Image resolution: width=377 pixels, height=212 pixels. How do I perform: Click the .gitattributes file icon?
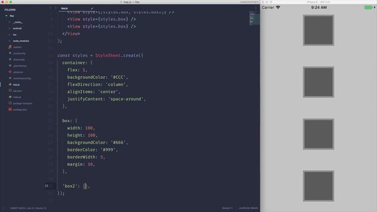coord(10,66)
